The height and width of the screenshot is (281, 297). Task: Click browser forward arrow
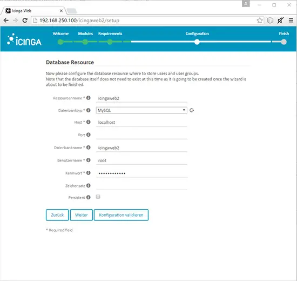coord(15,21)
